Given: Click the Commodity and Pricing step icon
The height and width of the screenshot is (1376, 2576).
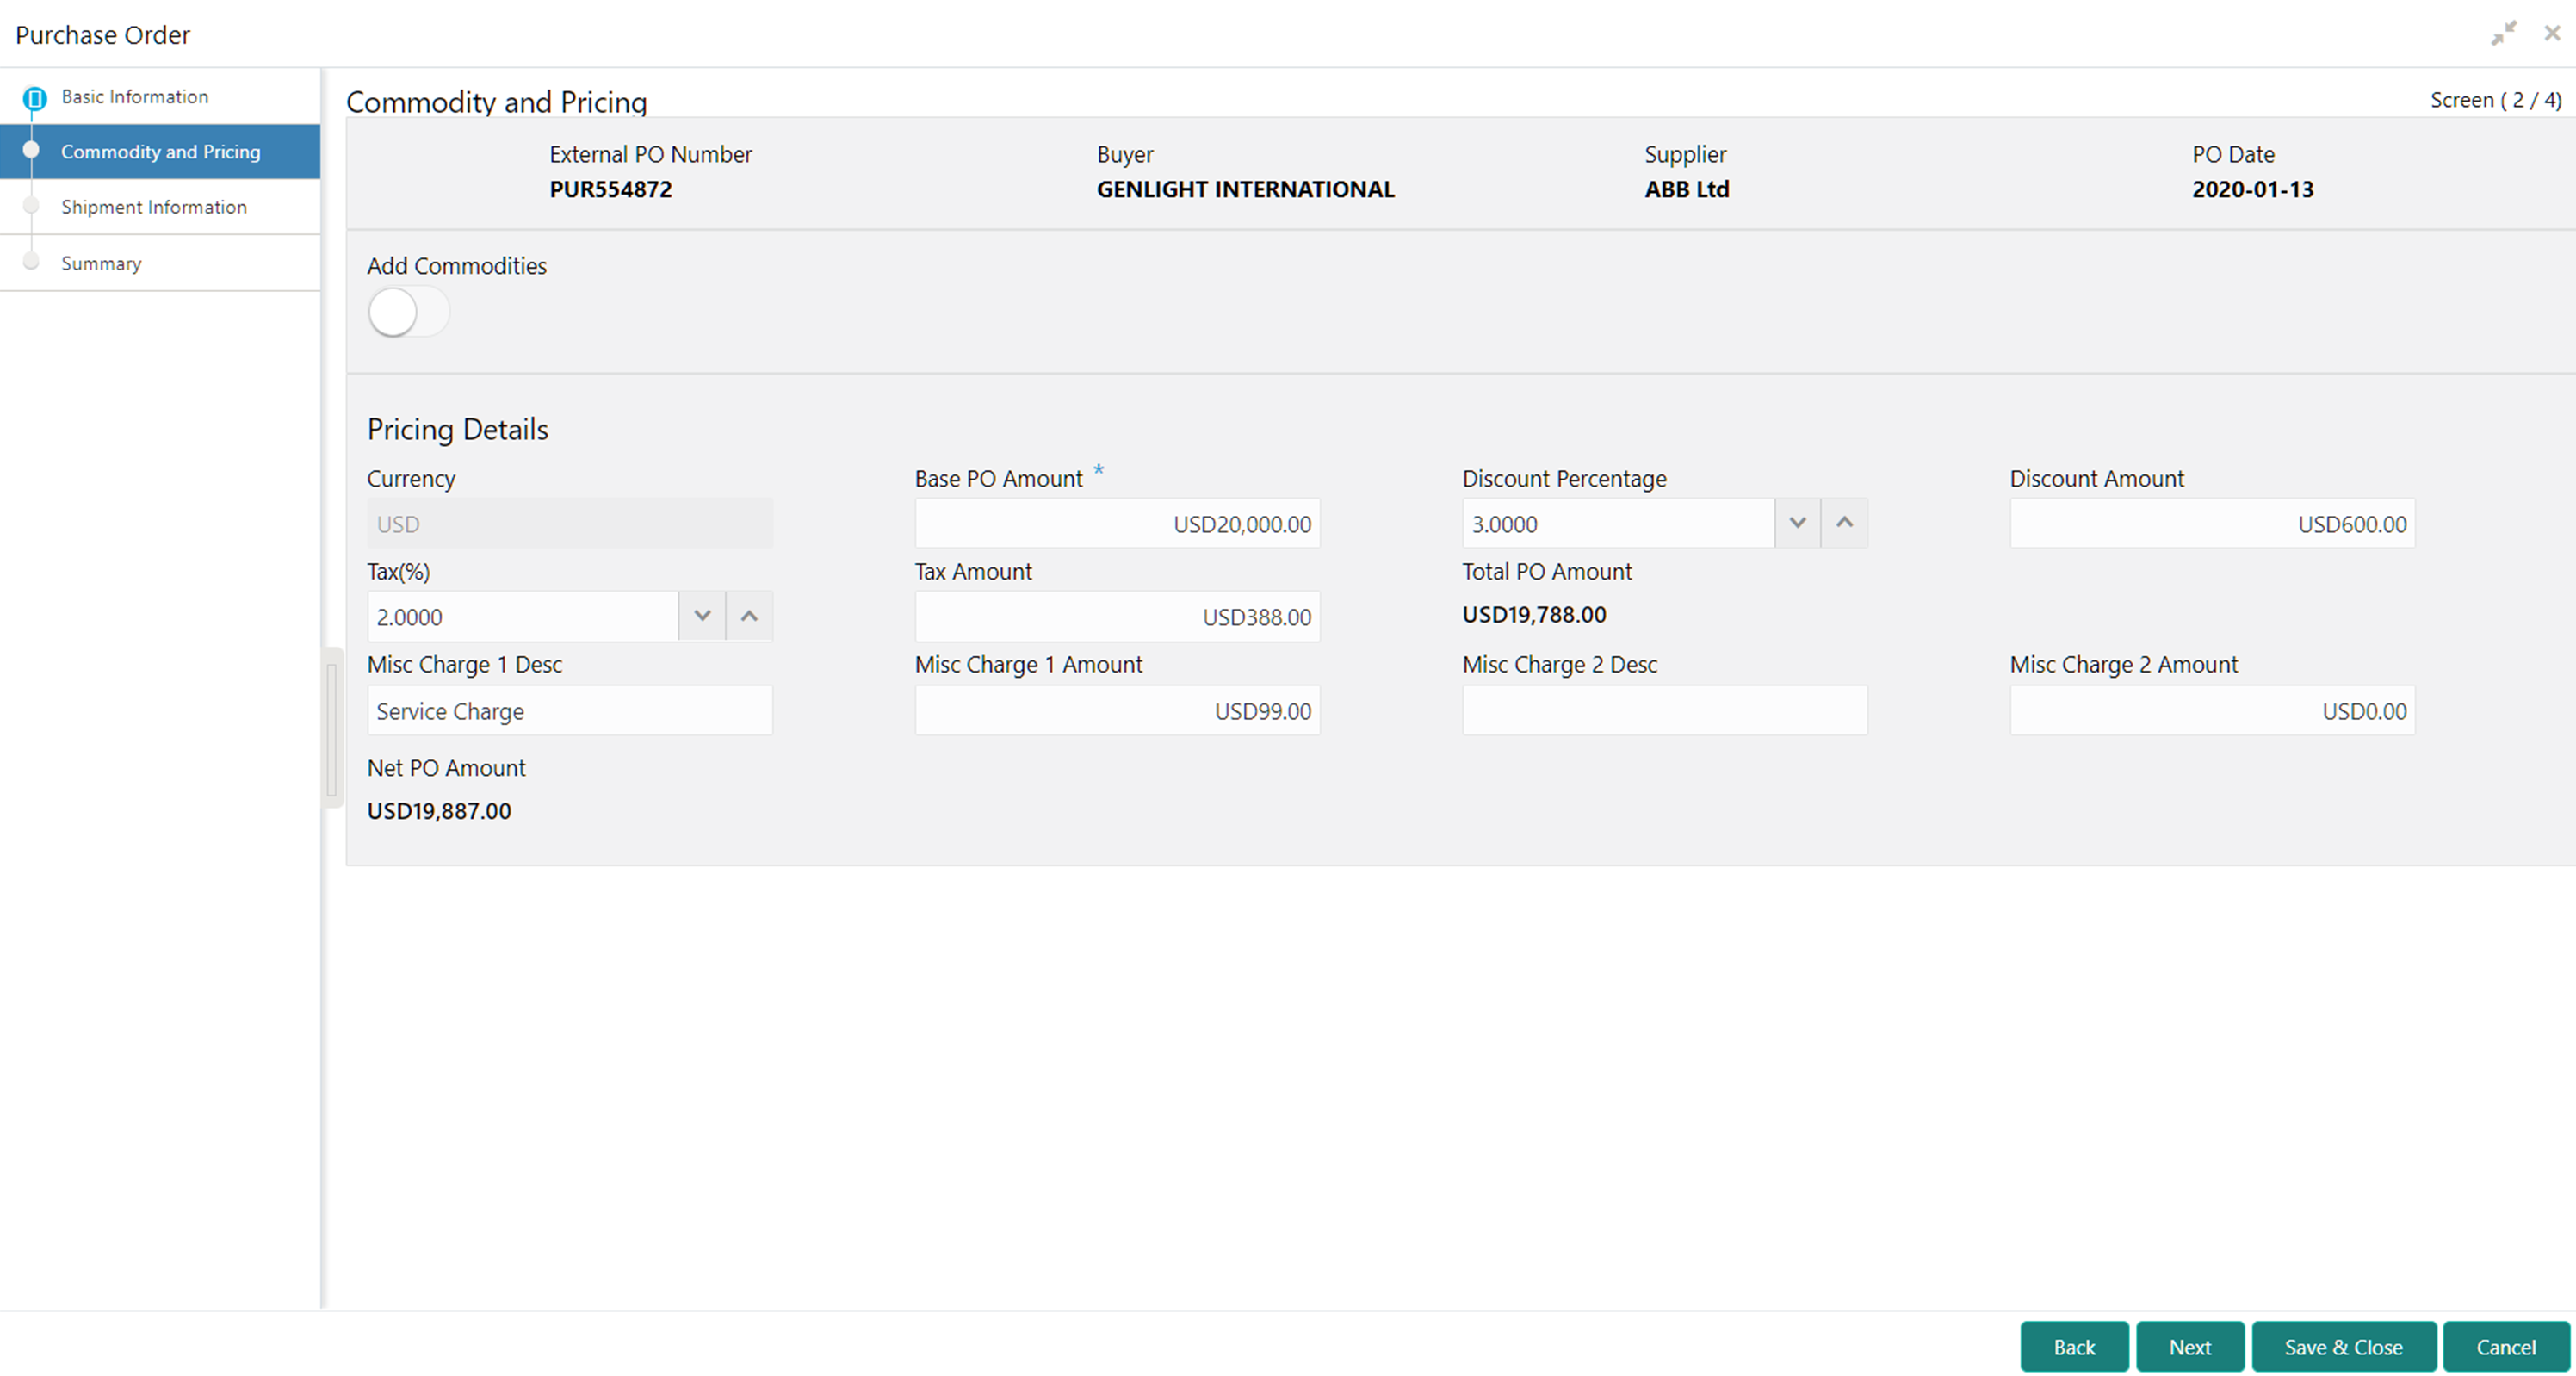Looking at the screenshot, I should click(x=31, y=152).
